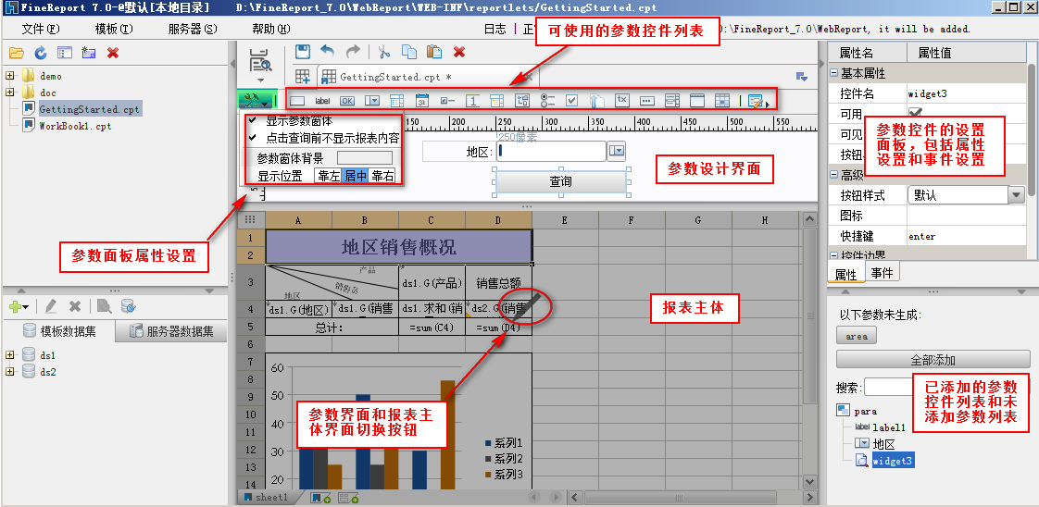Select the text field widget icon

point(297,101)
